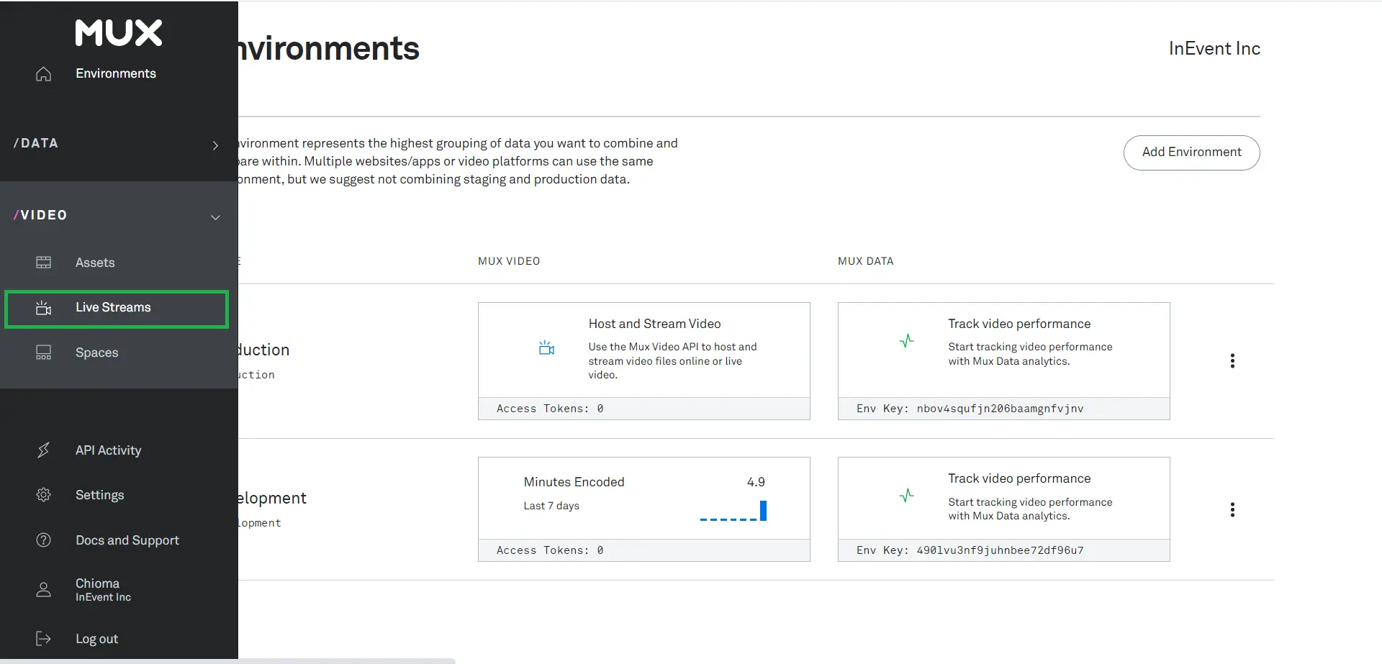Click the Docs and Support help icon
1382x664 pixels.
pyautogui.click(x=43, y=540)
